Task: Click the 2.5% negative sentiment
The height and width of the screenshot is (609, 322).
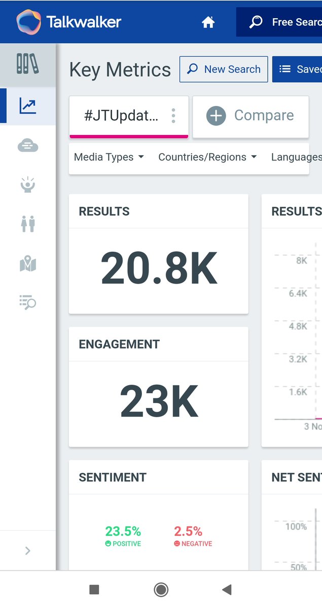Action: 188,531
